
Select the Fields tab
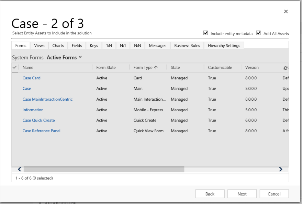76,45
